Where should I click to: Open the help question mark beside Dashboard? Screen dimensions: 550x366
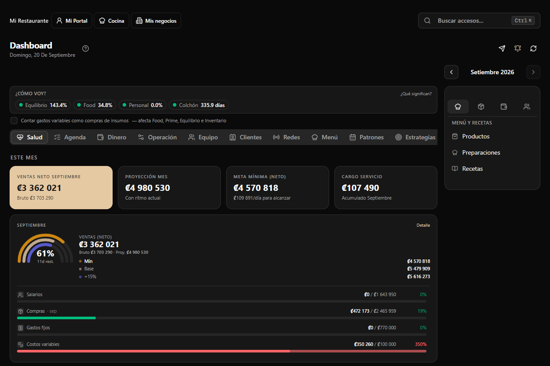(x=86, y=48)
